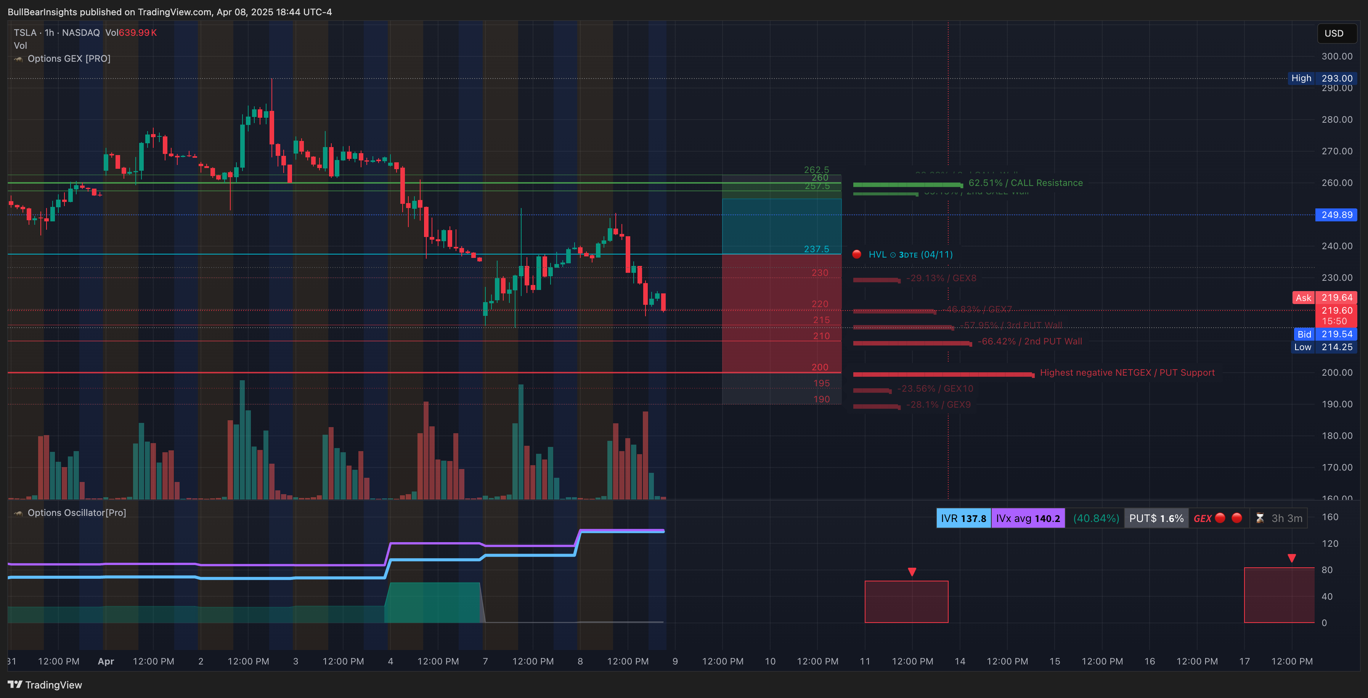1368x698 pixels.
Task: Click the BullBearInsights published header text
Action: [x=169, y=12]
